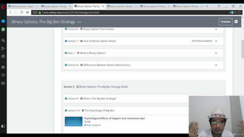Click video icon beside Lecture 6 title
Image resolution: width=244 pixels, height=137 pixels.
coord(81,29)
